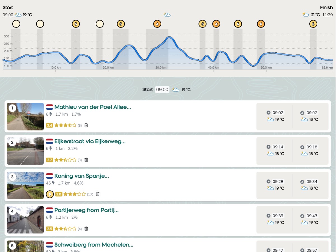Click elevation profile peak near 300 m
This screenshot has height=252, width=336.
pos(169,37)
